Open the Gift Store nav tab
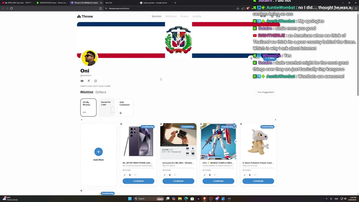This screenshot has height=202, width=359. 171,16
